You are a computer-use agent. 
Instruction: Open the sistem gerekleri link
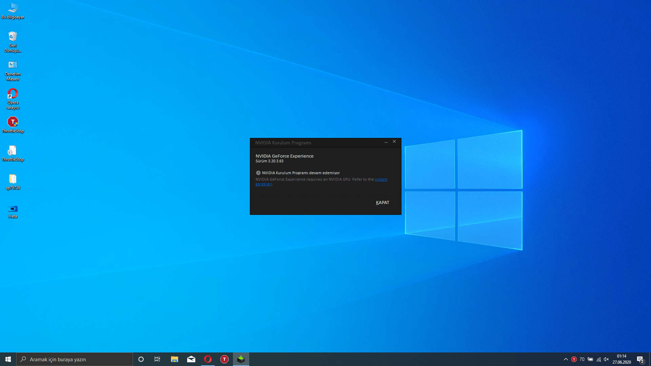381,180
